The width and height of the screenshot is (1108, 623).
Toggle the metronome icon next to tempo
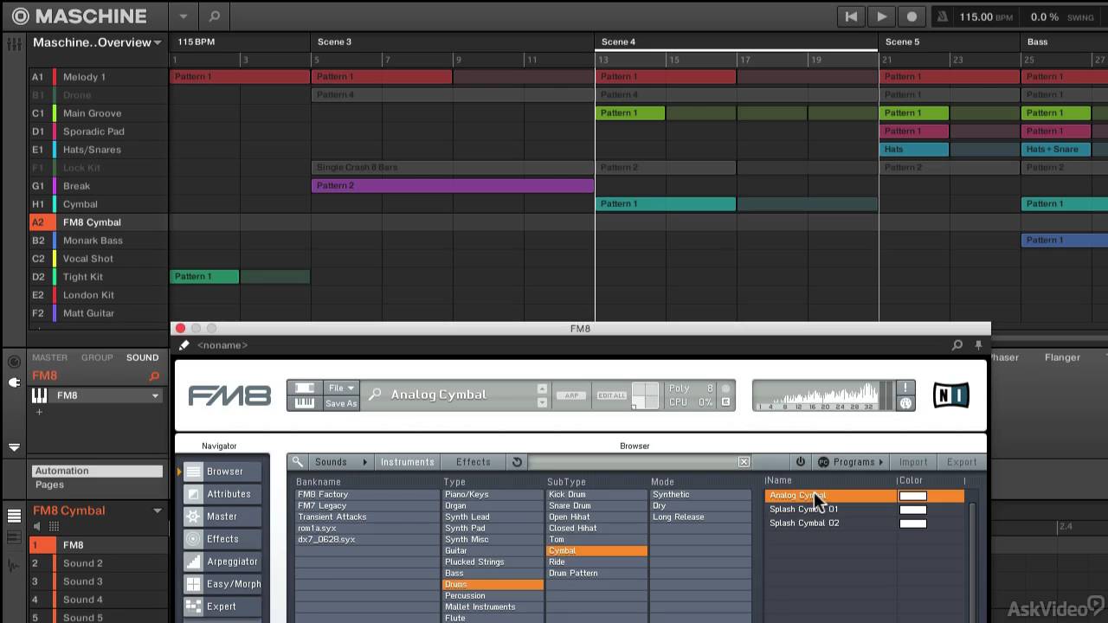click(944, 16)
